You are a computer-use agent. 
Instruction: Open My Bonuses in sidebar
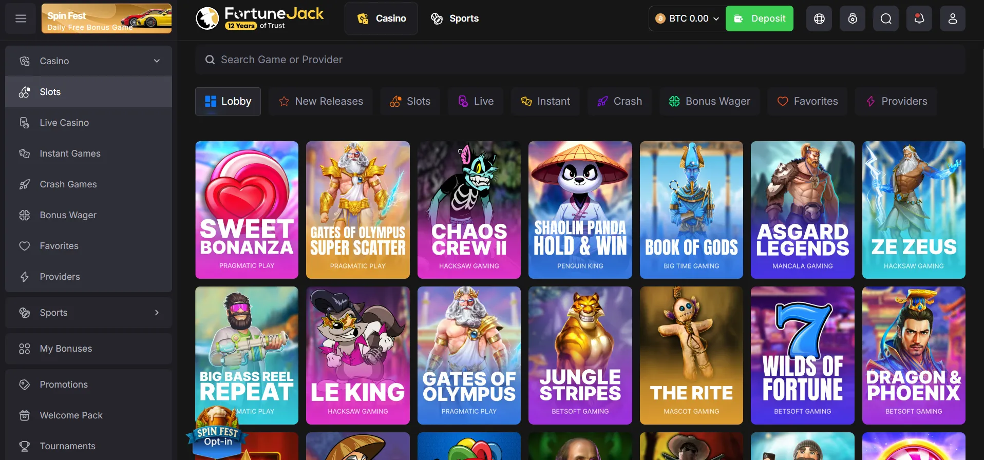88,349
